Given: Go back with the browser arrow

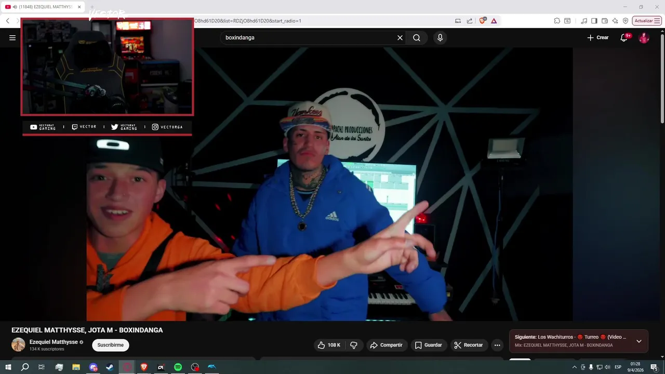Looking at the screenshot, I should (8, 21).
